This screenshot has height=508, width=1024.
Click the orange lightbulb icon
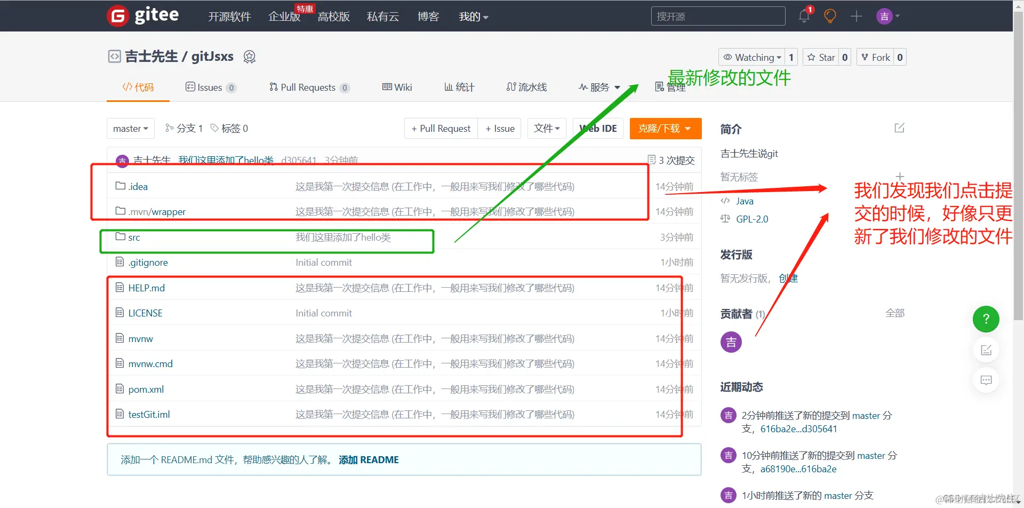pos(830,16)
